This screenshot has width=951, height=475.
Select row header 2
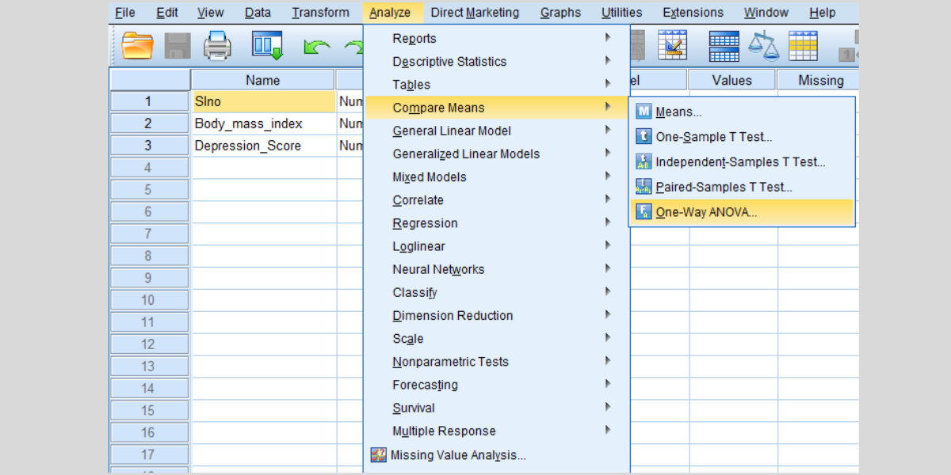coord(148,123)
